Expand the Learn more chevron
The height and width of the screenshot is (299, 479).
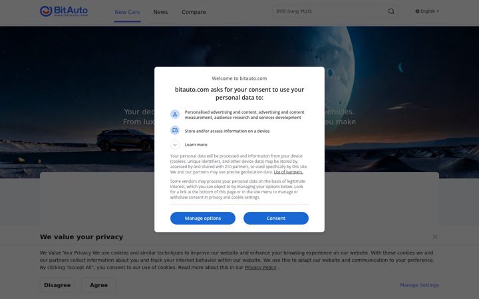click(175, 145)
